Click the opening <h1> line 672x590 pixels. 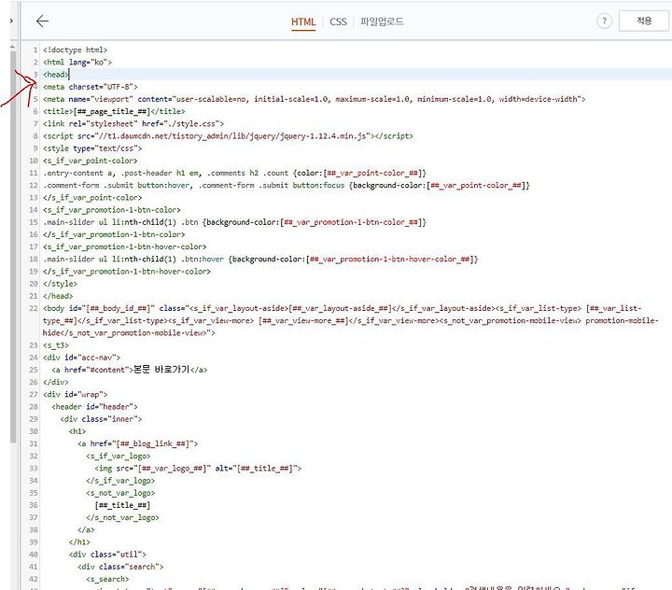click(77, 431)
